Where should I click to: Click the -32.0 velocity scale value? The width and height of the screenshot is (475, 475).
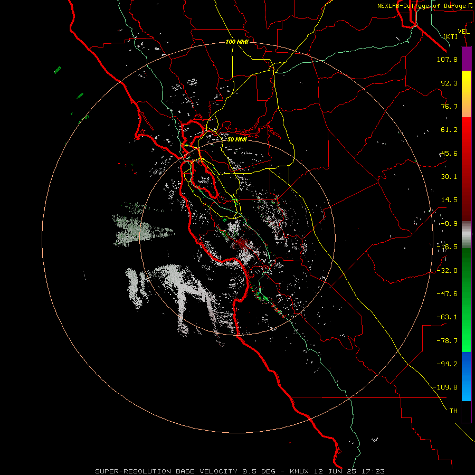click(x=447, y=271)
